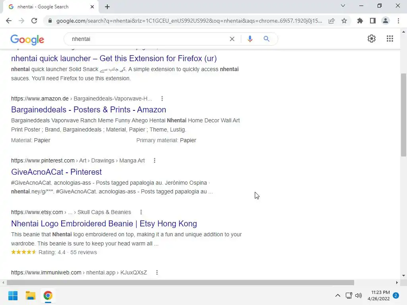Close the Google Search tab

click(92, 7)
